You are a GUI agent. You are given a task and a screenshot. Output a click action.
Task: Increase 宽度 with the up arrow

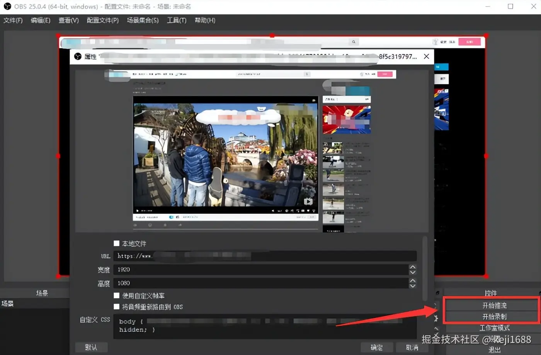[x=413, y=267]
